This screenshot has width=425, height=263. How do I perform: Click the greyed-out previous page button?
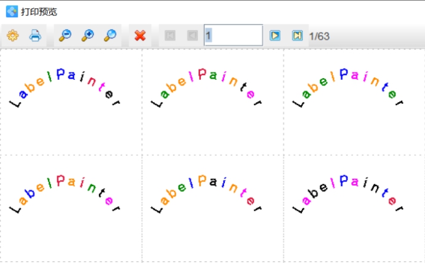pyautogui.click(x=192, y=36)
